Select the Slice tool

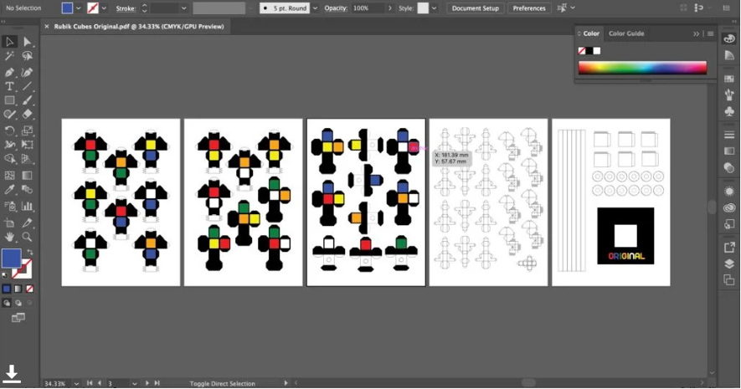click(x=28, y=223)
